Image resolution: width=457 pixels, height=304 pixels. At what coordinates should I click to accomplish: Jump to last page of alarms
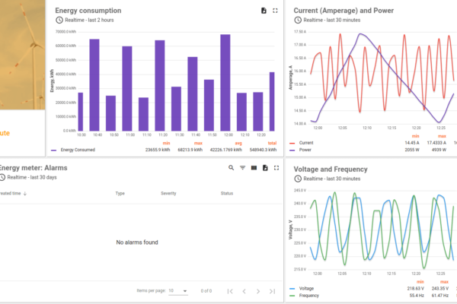click(273, 290)
